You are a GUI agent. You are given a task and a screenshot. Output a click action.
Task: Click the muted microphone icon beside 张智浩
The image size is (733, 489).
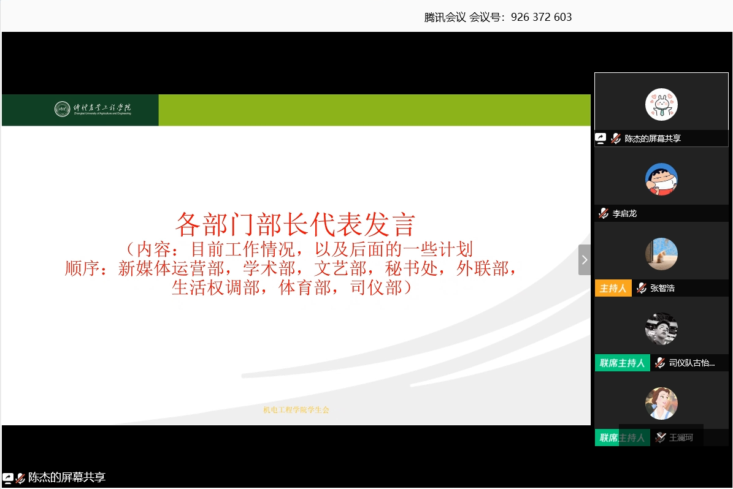point(642,288)
